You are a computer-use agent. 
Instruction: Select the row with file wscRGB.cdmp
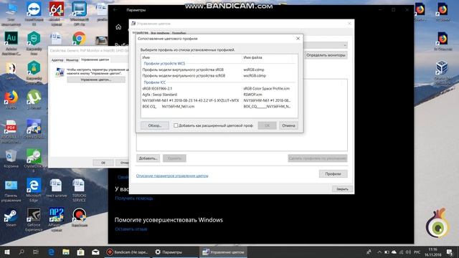219,75
